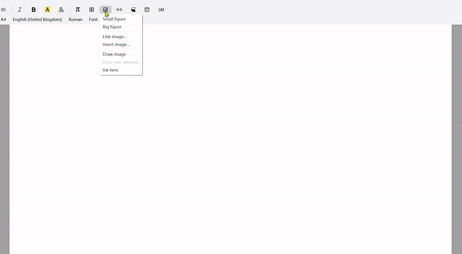The image size is (462, 254).
Task: Toggle yellow highlight marker
Action: click(47, 10)
